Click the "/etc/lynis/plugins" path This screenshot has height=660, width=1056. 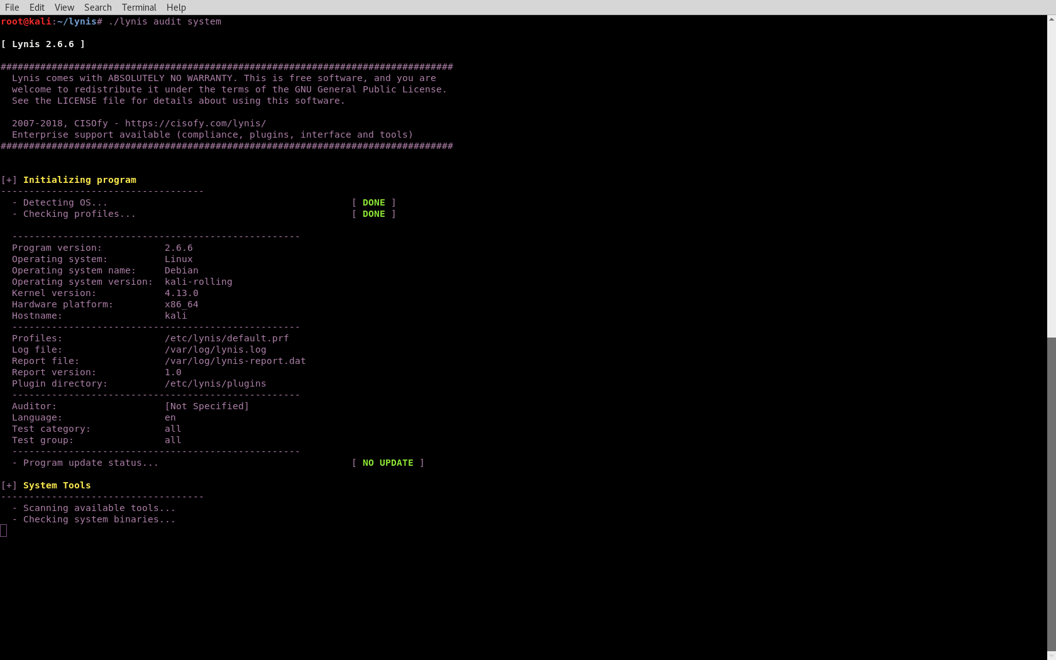[216, 383]
